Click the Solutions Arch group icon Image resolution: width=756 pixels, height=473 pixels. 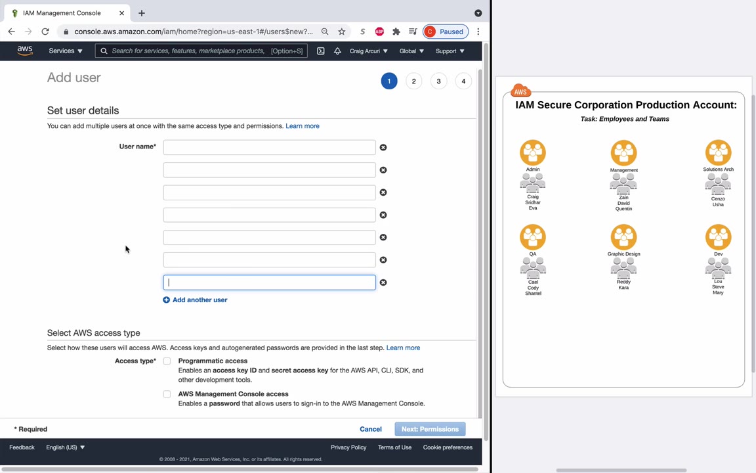719,152
